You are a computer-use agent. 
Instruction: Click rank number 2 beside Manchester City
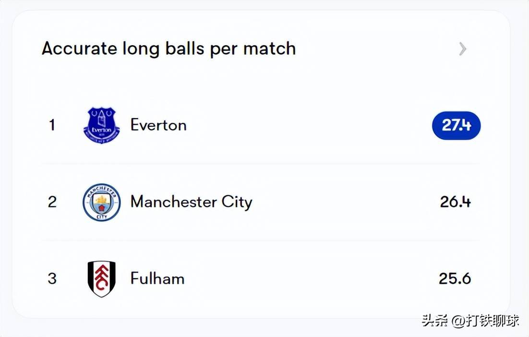(52, 202)
